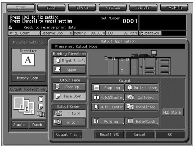Click collate icon in output preview panel
Screen dimensions: 193x146
[41, 114]
